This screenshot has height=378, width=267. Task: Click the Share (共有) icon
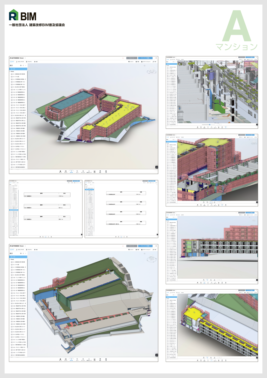pyautogui.click(x=153, y=62)
